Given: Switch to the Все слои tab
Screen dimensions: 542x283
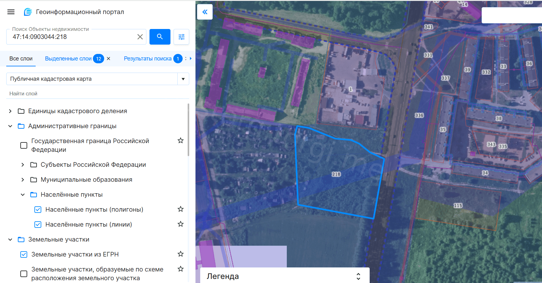Looking at the screenshot, I should click(x=21, y=59).
